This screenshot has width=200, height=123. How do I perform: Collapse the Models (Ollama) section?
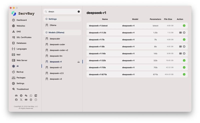(x=62, y=33)
